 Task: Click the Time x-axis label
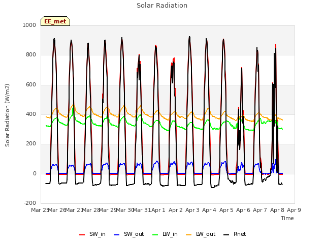coord(287,218)
